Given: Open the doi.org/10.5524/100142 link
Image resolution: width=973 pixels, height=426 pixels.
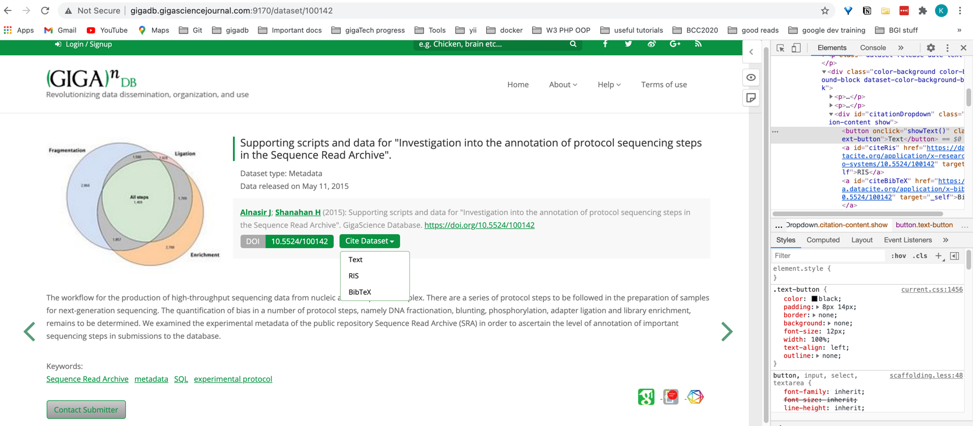Looking at the screenshot, I should (x=479, y=225).
